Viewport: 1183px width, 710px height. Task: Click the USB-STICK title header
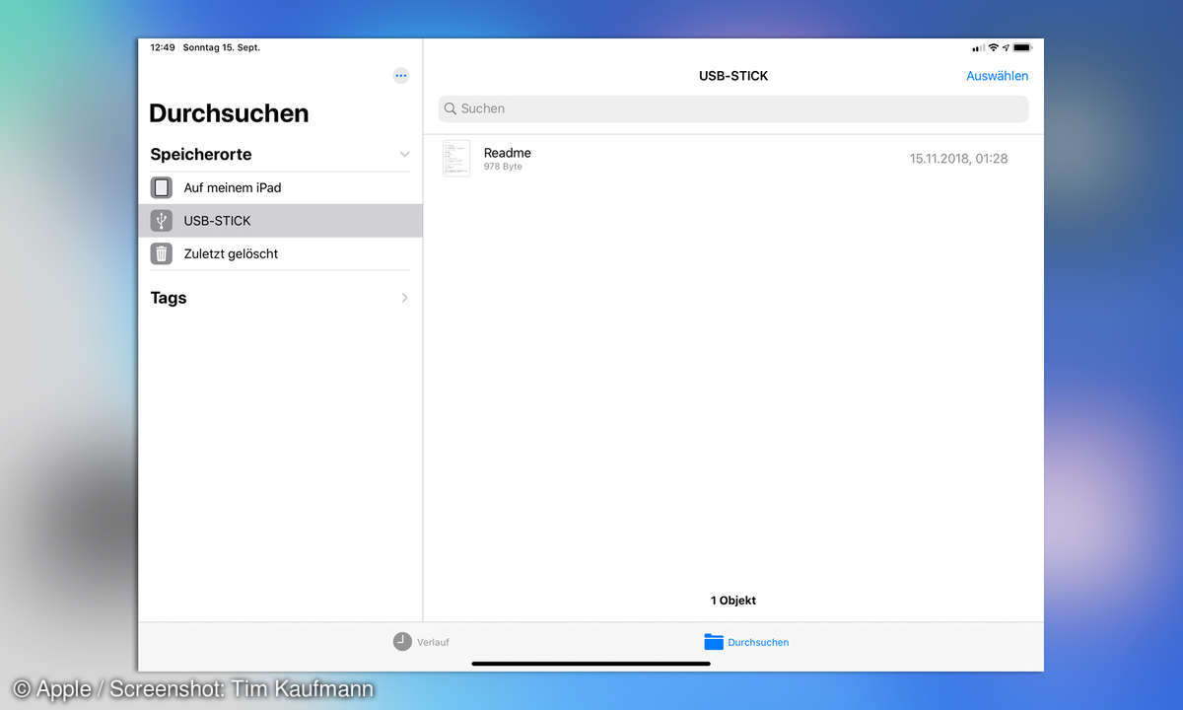[733, 76]
